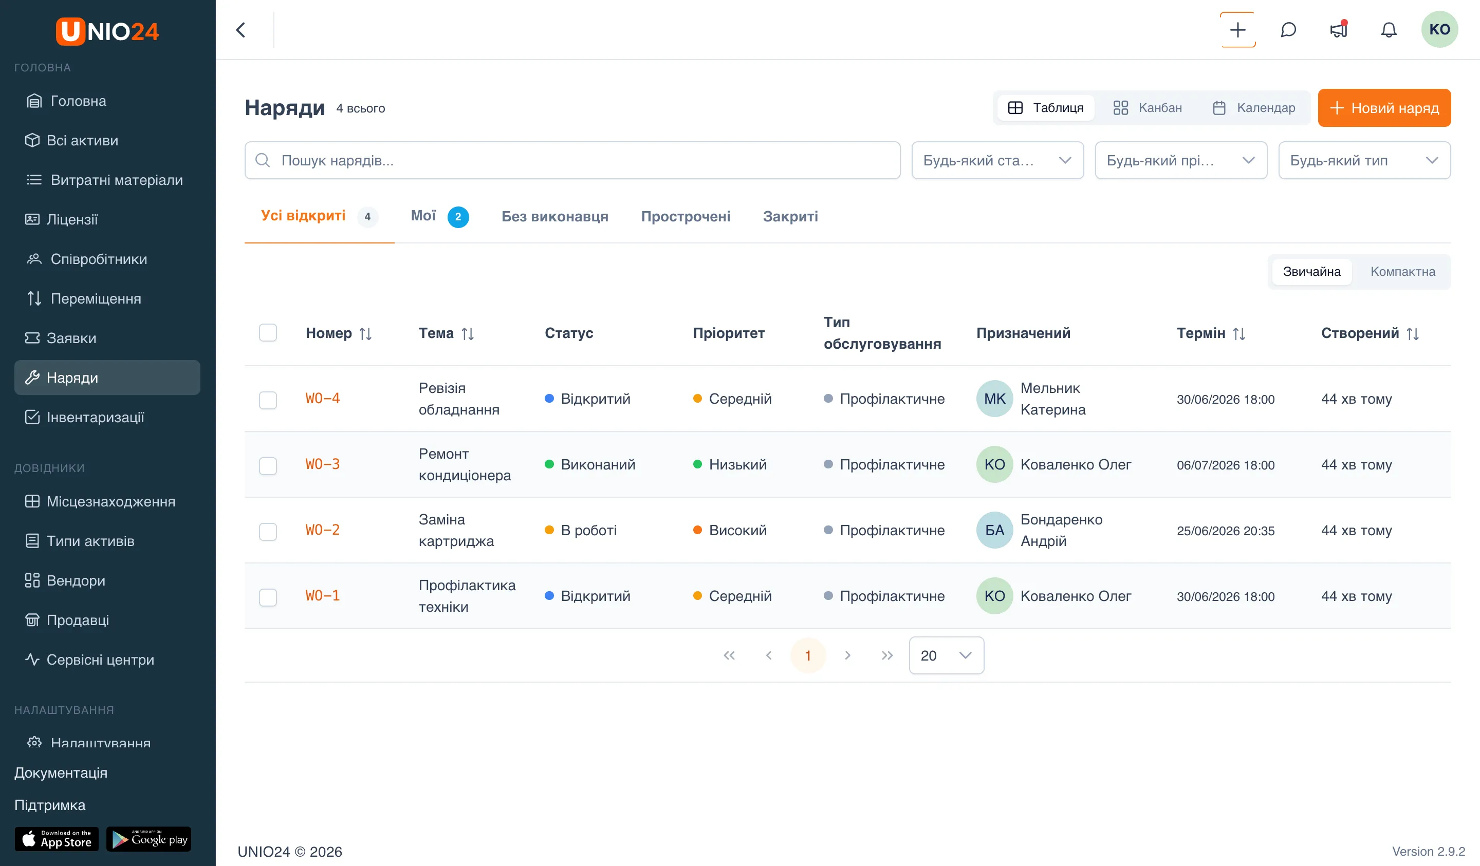This screenshot has width=1480, height=866.
Task: Go to next page arrow
Action: point(847,655)
